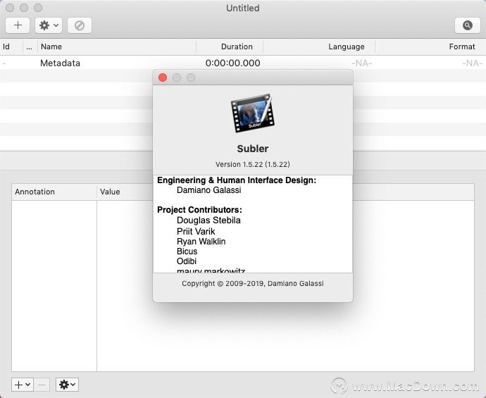Viewport: 486px width, 398px height.
Task: Open the gear action menu in toolbar
Action: tap(49, 25)
